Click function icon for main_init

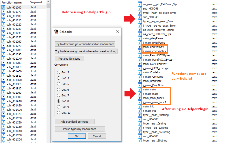pyautogui.click(x=140, y=106)
